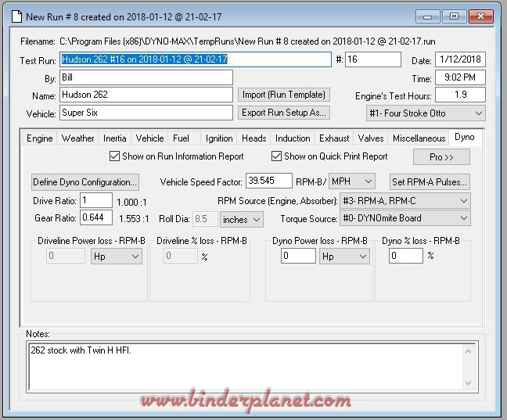Click inside the Notes text area
The height and width of the screenshot is (420, 507).
[x=246, y=367]
